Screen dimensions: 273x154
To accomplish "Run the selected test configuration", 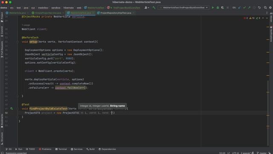I will [212, 8].
